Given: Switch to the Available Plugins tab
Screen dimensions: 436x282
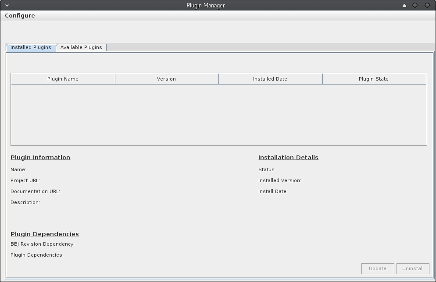Looking at the screenshot, I should coord(81,47).
